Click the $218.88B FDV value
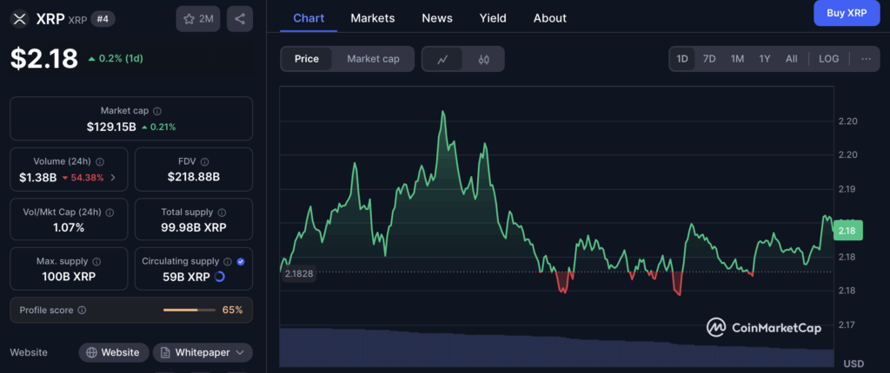 point(194,178)
